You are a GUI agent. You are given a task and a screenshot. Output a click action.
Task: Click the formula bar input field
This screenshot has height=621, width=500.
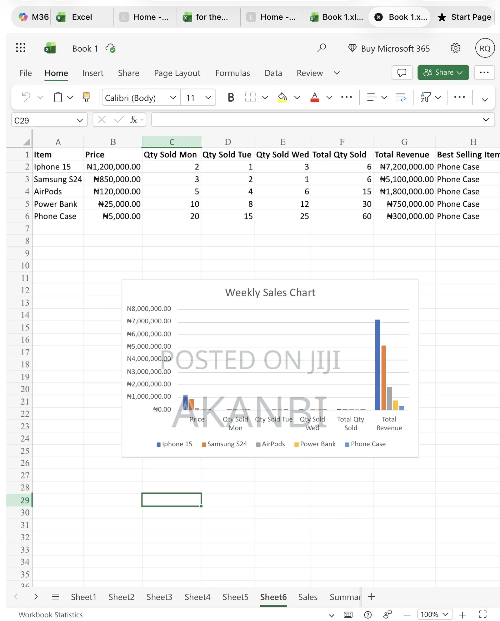(316, 120)
